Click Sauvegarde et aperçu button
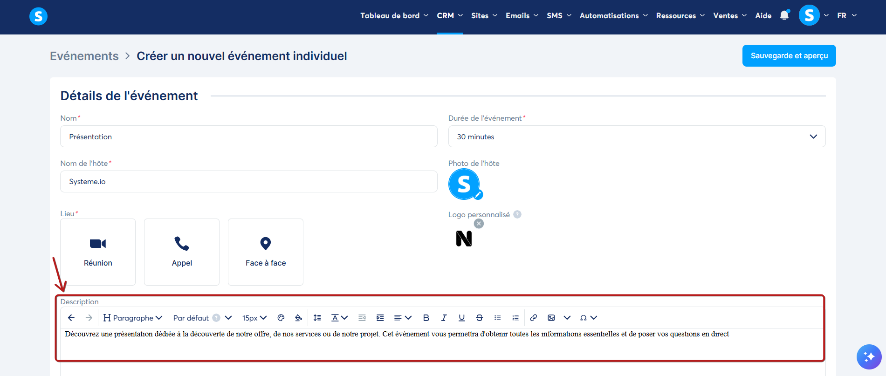 point(789,55)
